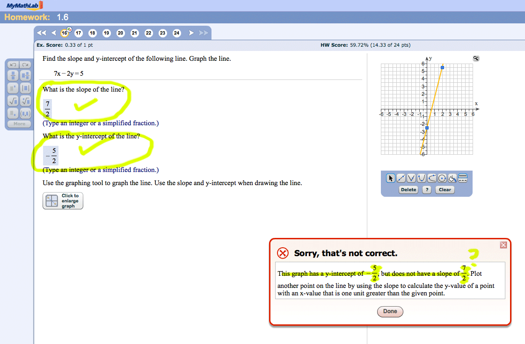This screenshot has height=344, width=525.
Task: Insert an ordered pair template
Action: [25, 113]
